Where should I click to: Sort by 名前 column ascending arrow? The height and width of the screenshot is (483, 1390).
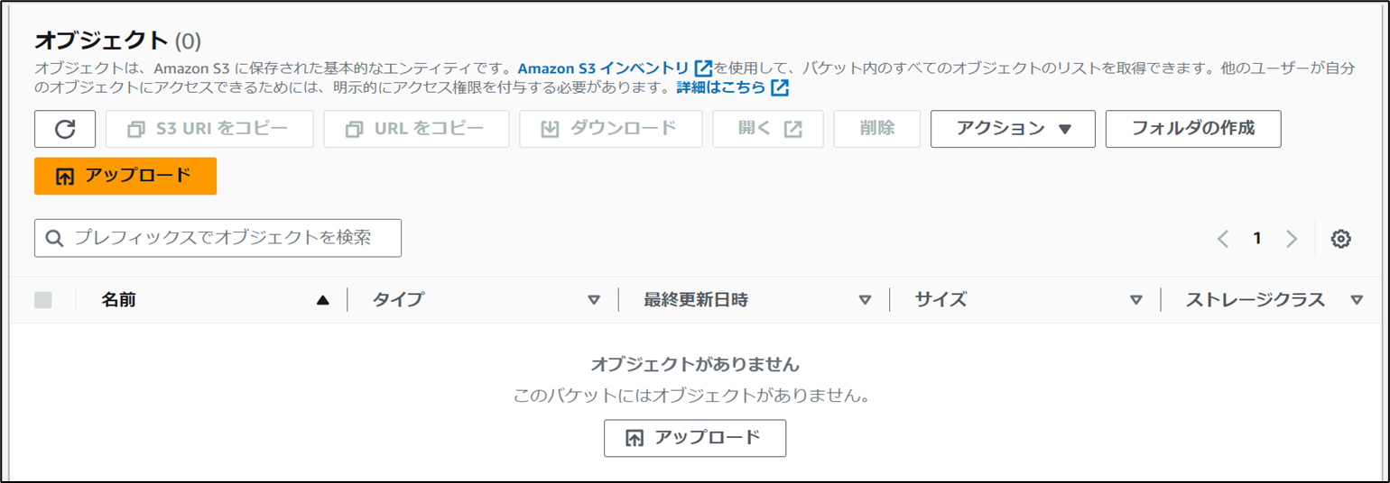tap(323, 301)
